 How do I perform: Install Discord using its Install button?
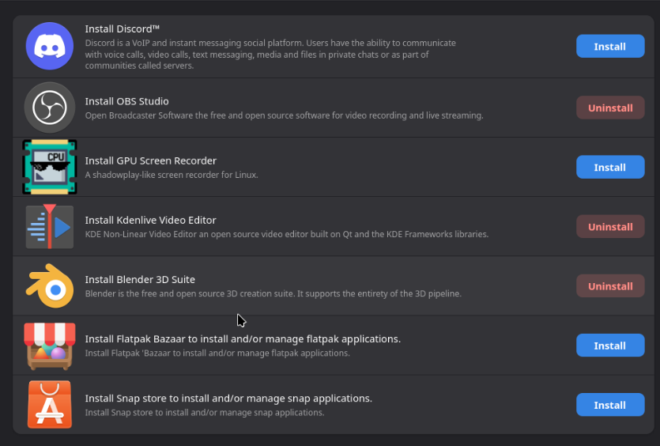[609, 47]
